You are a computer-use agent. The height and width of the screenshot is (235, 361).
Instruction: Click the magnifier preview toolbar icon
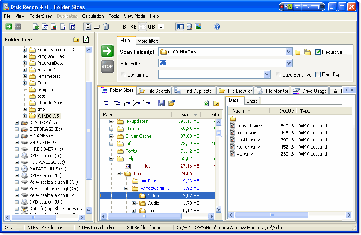pos(189,26)
